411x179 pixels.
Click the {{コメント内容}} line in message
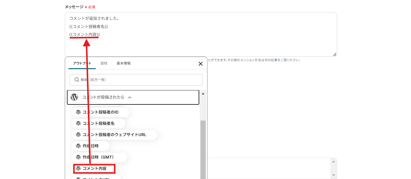85,34
